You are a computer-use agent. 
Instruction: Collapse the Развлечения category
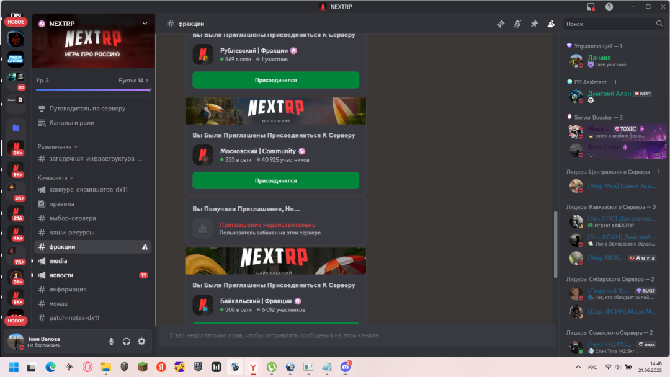click(x=57, y=146)
